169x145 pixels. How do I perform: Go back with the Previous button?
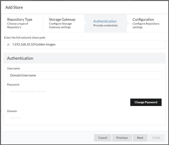122,138
